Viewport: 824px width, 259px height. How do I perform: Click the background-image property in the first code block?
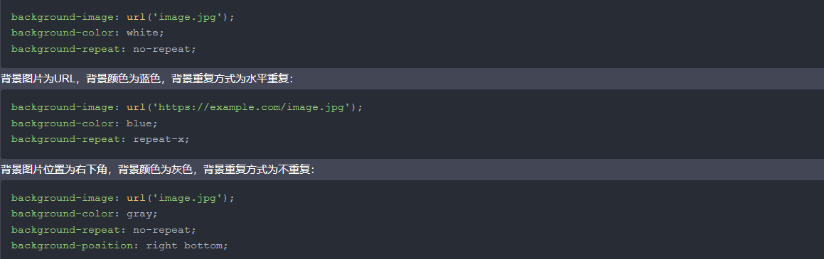[62, 17]
